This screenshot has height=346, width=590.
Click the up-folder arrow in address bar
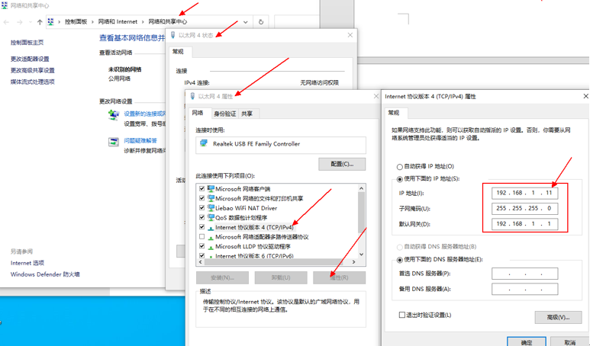point(40,22)
